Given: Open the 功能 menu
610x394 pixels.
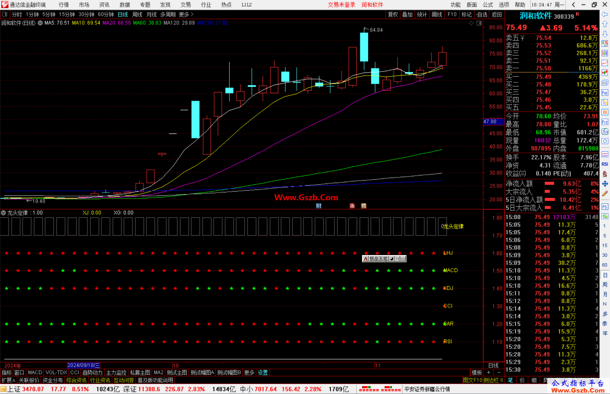Looking at the screenshot, I should click(x=456, y=5).
